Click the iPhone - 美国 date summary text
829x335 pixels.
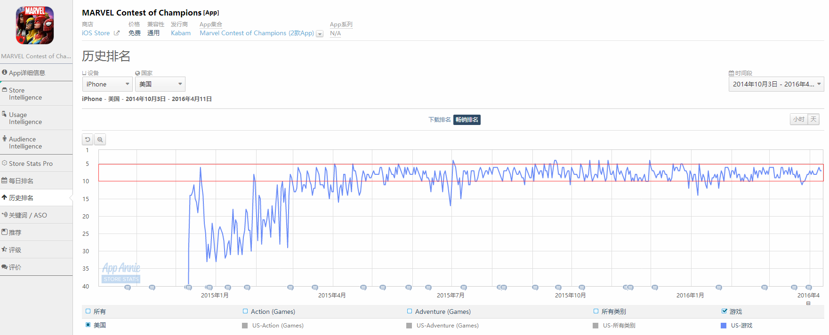pyautogui.click(x=147, y=99)
